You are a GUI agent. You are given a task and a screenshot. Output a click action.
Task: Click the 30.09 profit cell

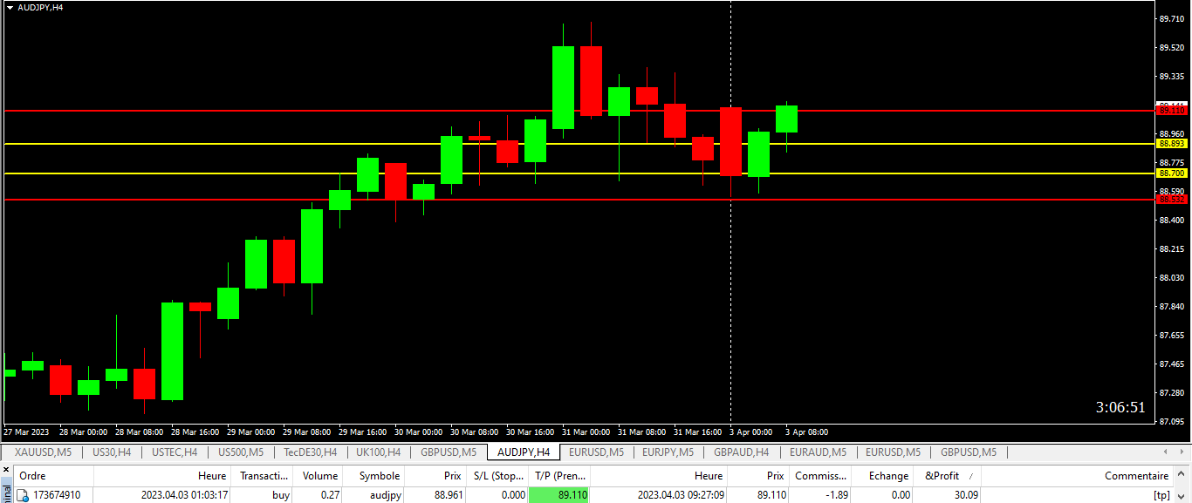tap(946, 495)
